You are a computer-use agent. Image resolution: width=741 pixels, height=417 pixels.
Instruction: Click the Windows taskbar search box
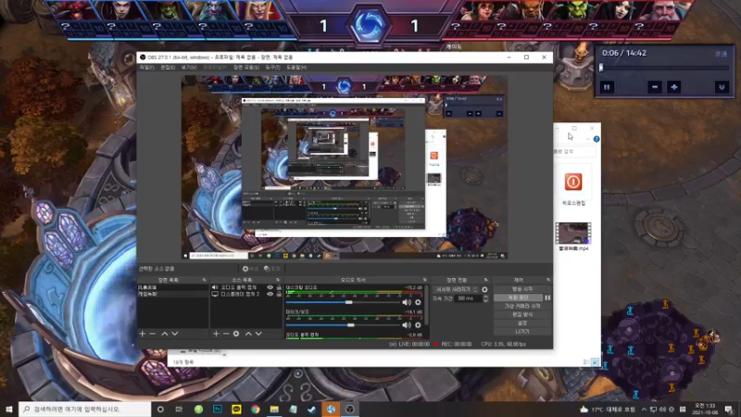85,409
